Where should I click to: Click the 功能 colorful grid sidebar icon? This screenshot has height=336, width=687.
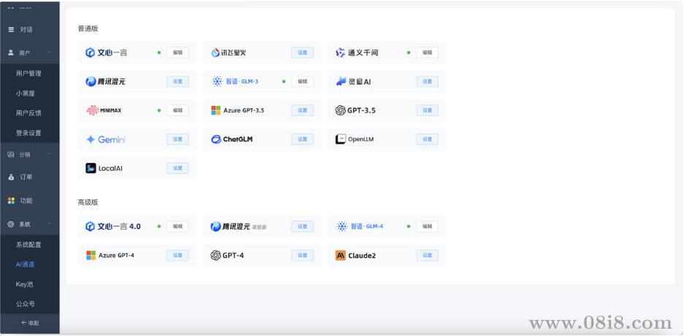pyautogui.click(x=12, y=201)
